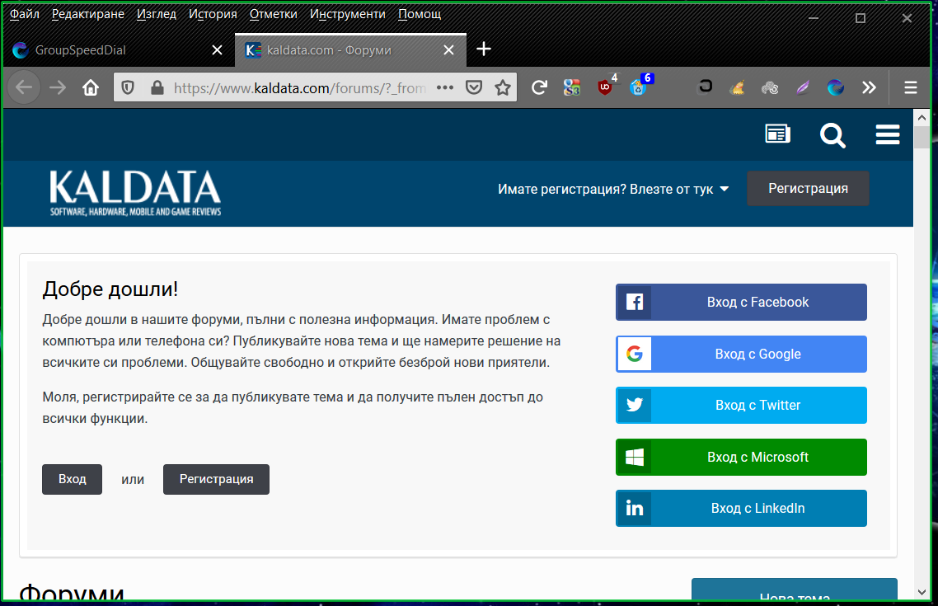The height and width of the screenshot is (606, 938).
Task: Open GroupSpeedDial extension toolbar icon
Action: [836, 88]
